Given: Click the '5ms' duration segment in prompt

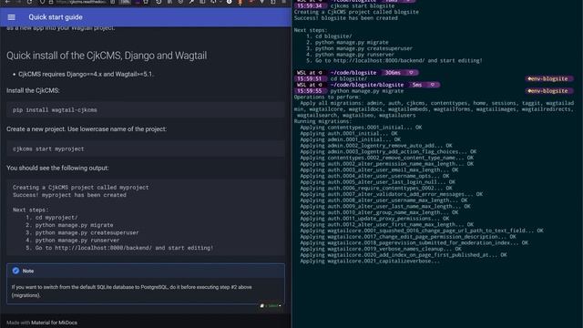Looking at the screenshot, I should point(417,85).
